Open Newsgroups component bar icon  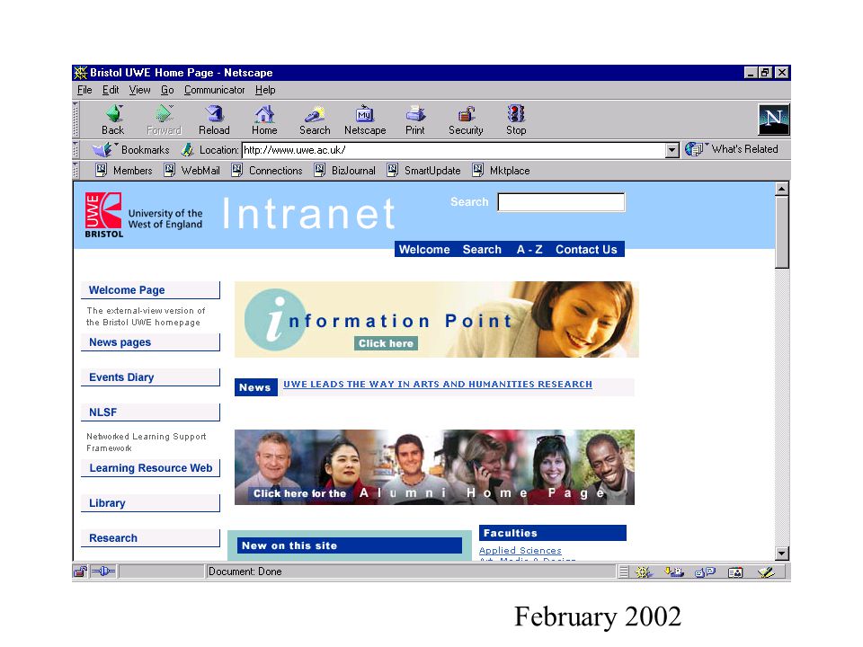pos(705,572)
